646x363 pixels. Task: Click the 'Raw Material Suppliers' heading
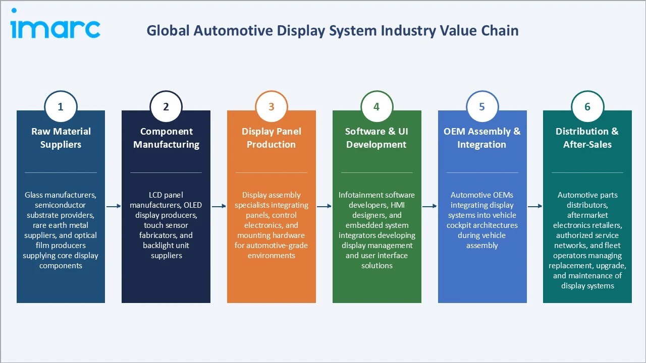61,138
